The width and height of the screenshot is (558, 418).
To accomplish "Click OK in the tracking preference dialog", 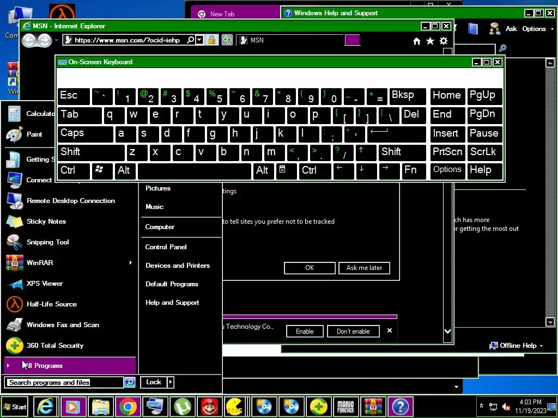I will [x=310, y=268].
